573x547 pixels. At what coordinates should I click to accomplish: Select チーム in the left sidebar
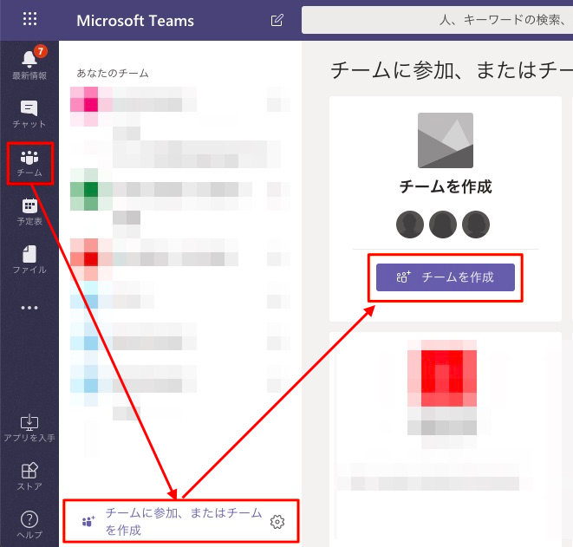pos(29,163)
